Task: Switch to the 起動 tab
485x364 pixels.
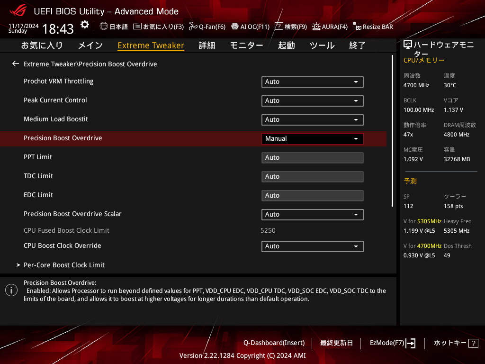Action: pyautogui.click(x=287, y=45)
